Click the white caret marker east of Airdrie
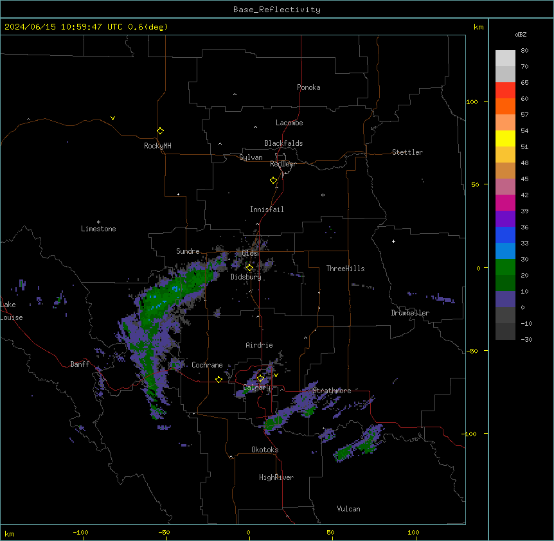554x541 pixels. pos(306,338)
